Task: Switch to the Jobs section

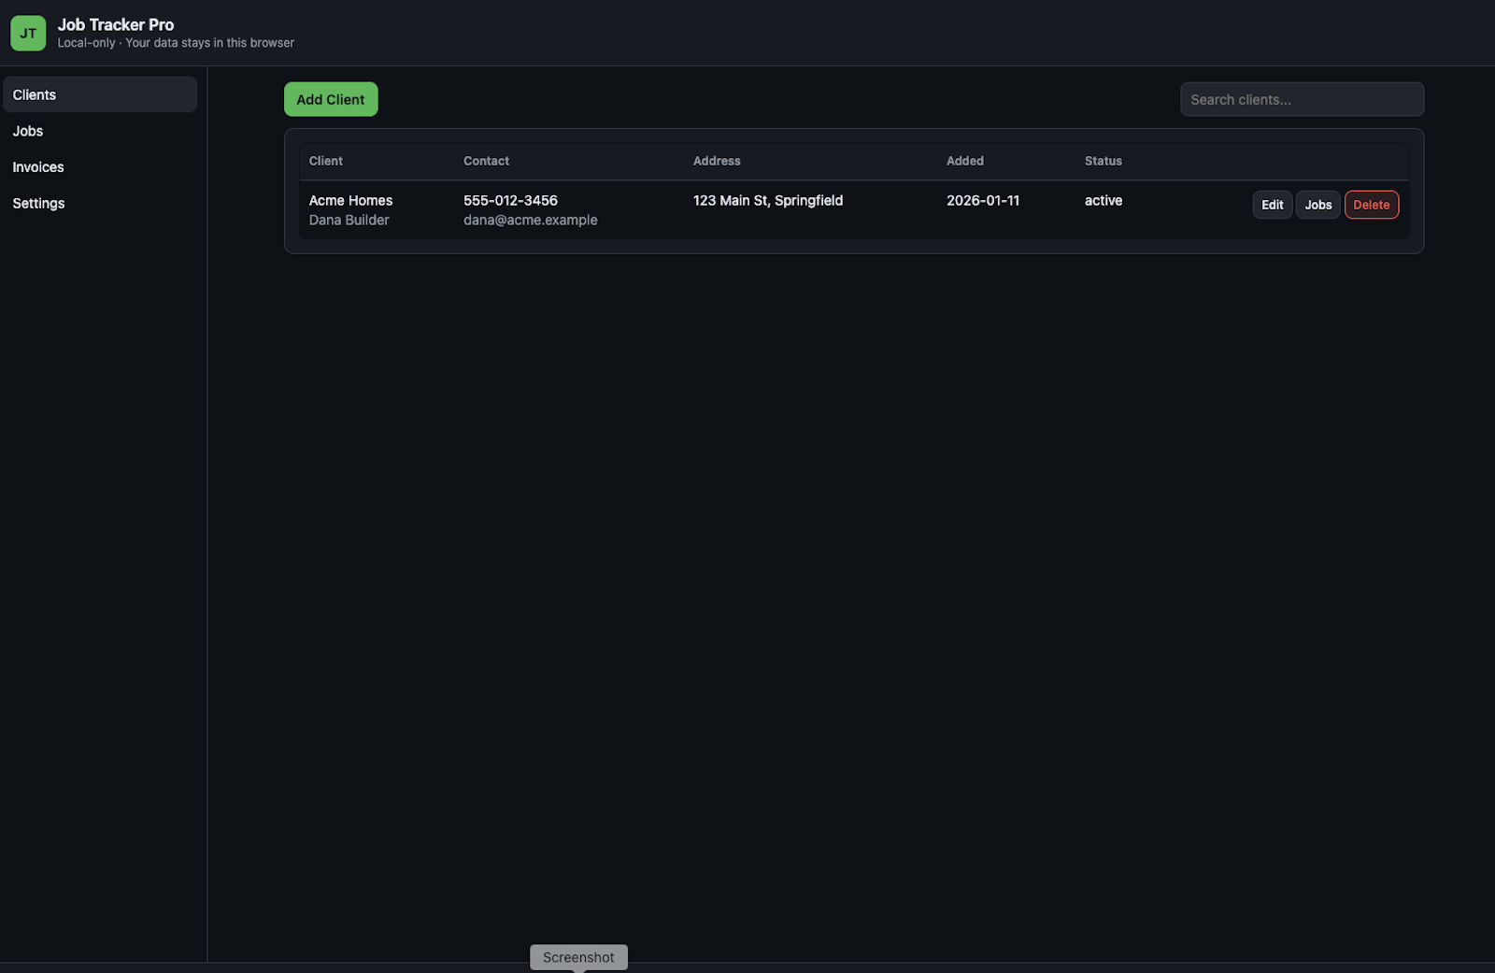Action: (27, 131)
